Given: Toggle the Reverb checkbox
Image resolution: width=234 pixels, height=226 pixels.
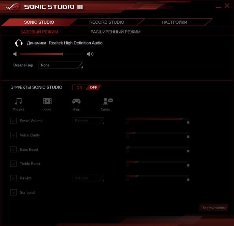Looking at the screenshot, I should coord(13,178).
